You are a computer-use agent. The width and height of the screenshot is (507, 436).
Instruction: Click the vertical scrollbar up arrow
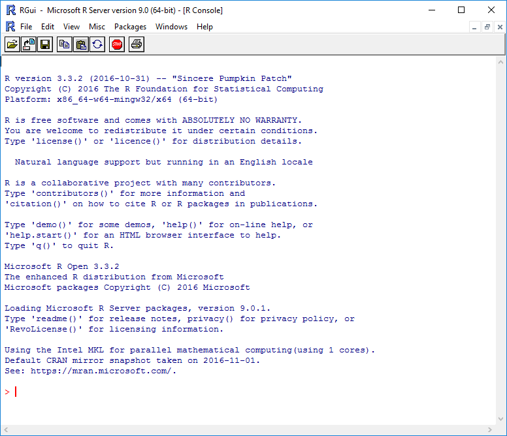click(501, 62)
